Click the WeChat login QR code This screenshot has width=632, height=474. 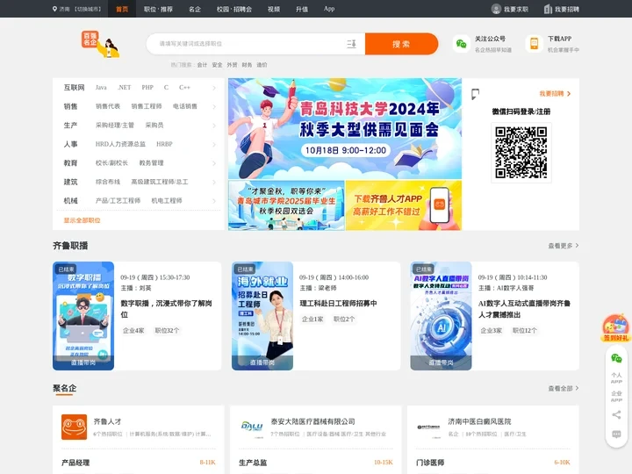(521, 153)
